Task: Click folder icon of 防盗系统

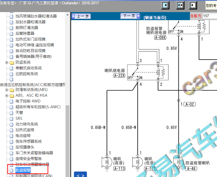Action: point(12,63)
